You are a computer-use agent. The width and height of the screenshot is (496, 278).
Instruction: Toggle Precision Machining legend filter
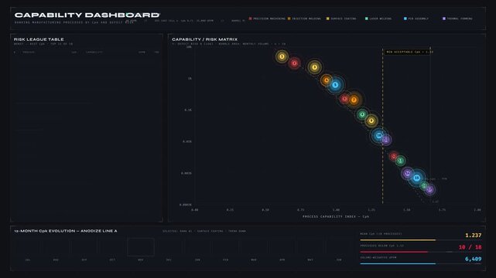[267, 19]
